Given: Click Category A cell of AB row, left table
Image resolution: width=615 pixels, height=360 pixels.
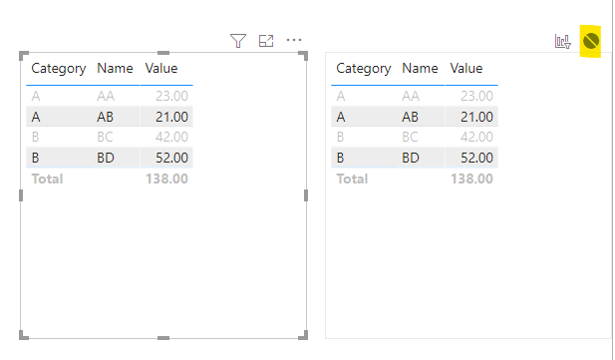Looking at the screenshot, I should point(36,117).
